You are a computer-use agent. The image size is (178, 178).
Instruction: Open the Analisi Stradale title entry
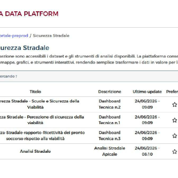tap(35, 151)
